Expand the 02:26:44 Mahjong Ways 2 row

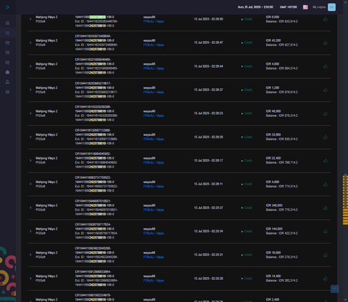(x=31, y=66)
